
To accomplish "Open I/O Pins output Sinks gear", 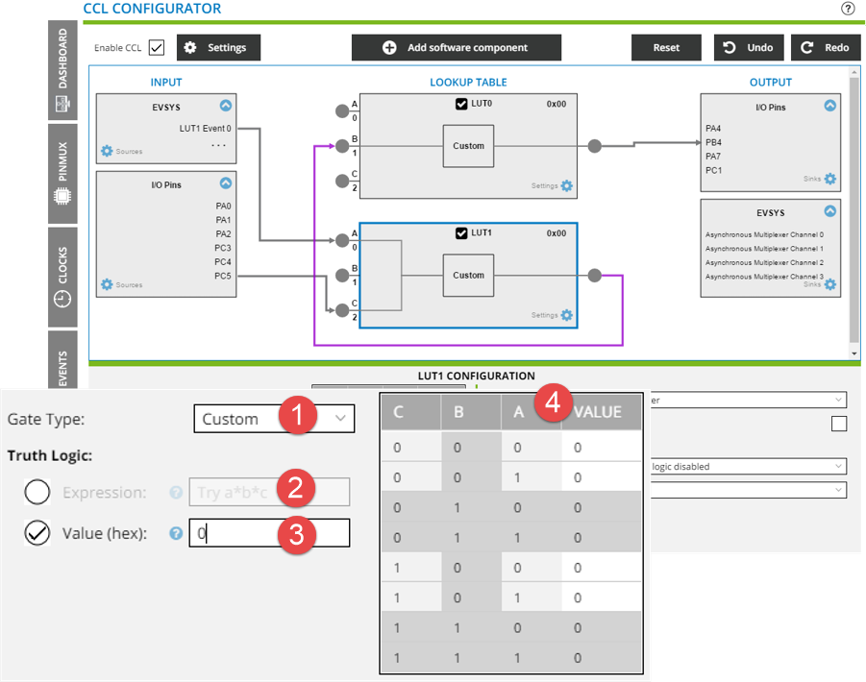I will tap(830, 179).
